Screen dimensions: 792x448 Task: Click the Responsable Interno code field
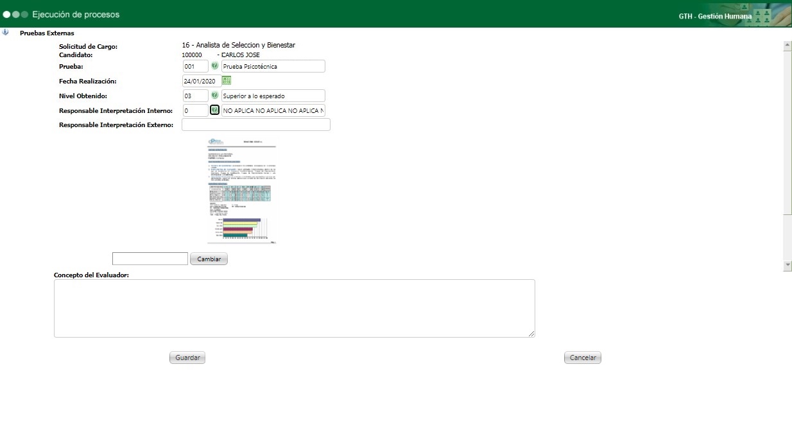pyautogui.click(x=196, y=110)
